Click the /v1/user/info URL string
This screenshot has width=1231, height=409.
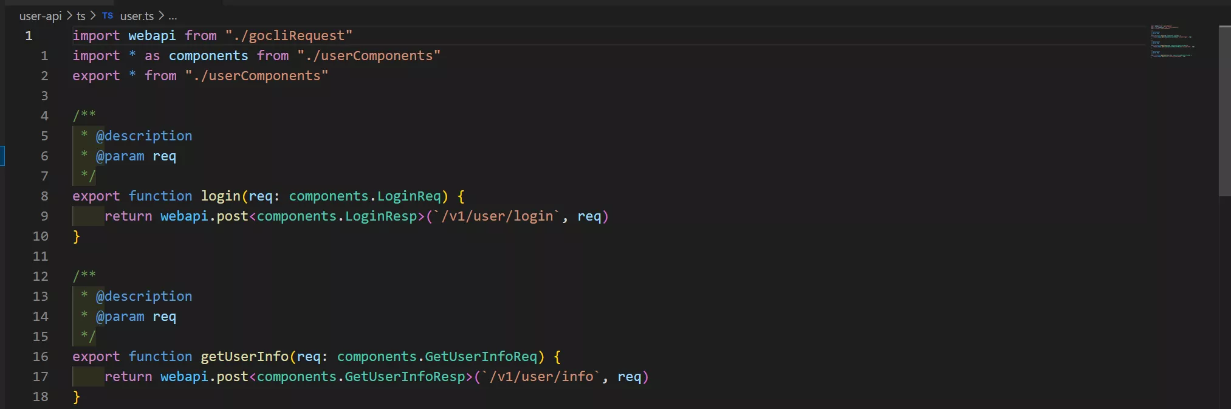click(x=541, y=377)
